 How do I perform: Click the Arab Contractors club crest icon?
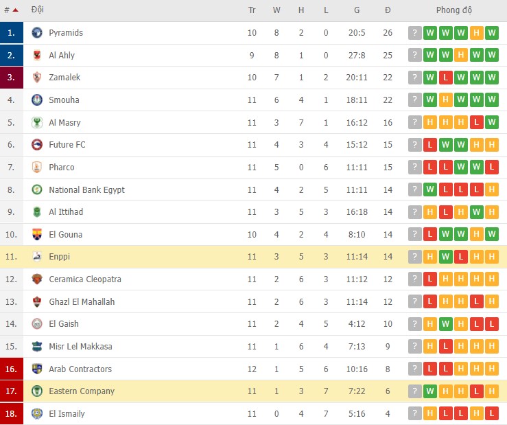37,369
